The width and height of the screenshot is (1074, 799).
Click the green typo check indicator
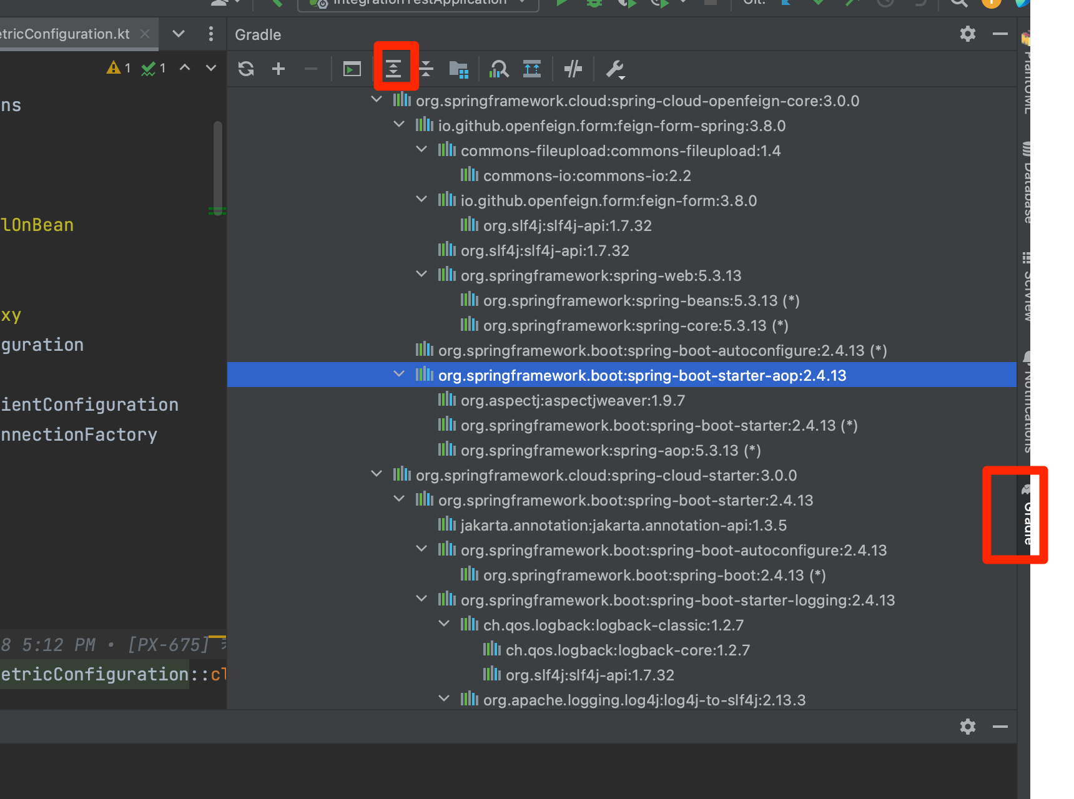(154, 68)
